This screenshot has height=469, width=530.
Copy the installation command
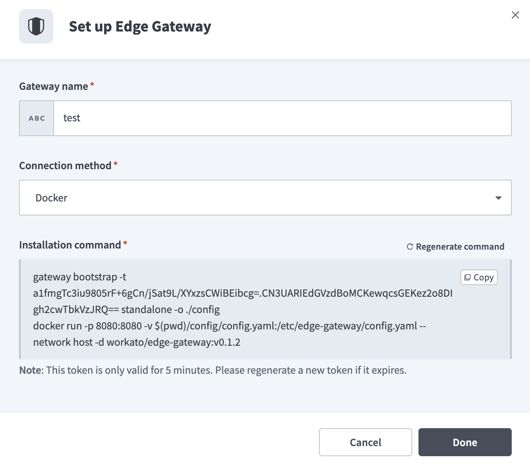click(479, 277)
